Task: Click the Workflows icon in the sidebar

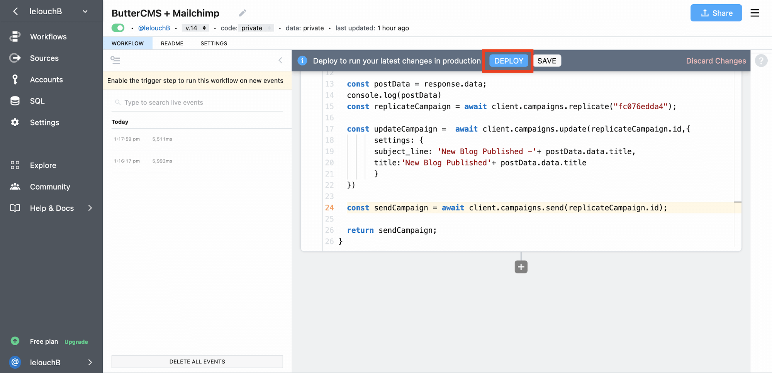Action: (x=15, y=37)
